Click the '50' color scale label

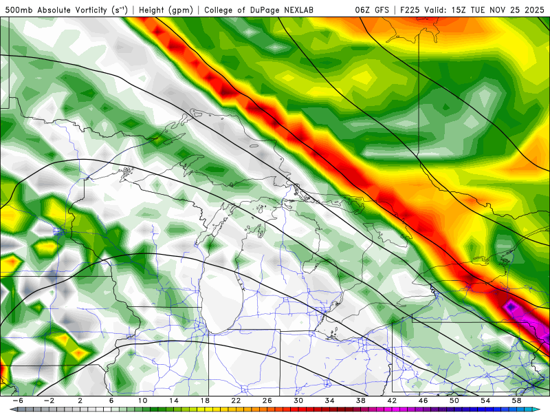tap(454, 401)
